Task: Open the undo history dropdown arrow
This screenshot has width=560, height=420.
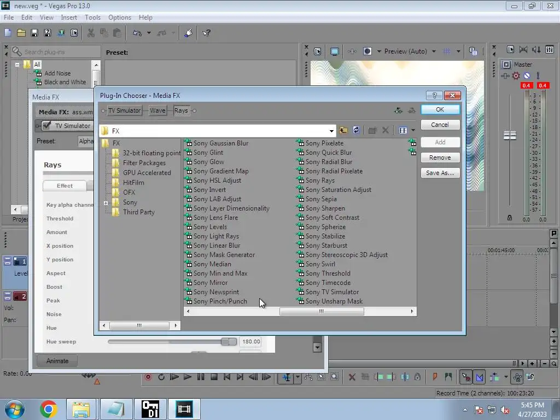Action: coord(149,33)
